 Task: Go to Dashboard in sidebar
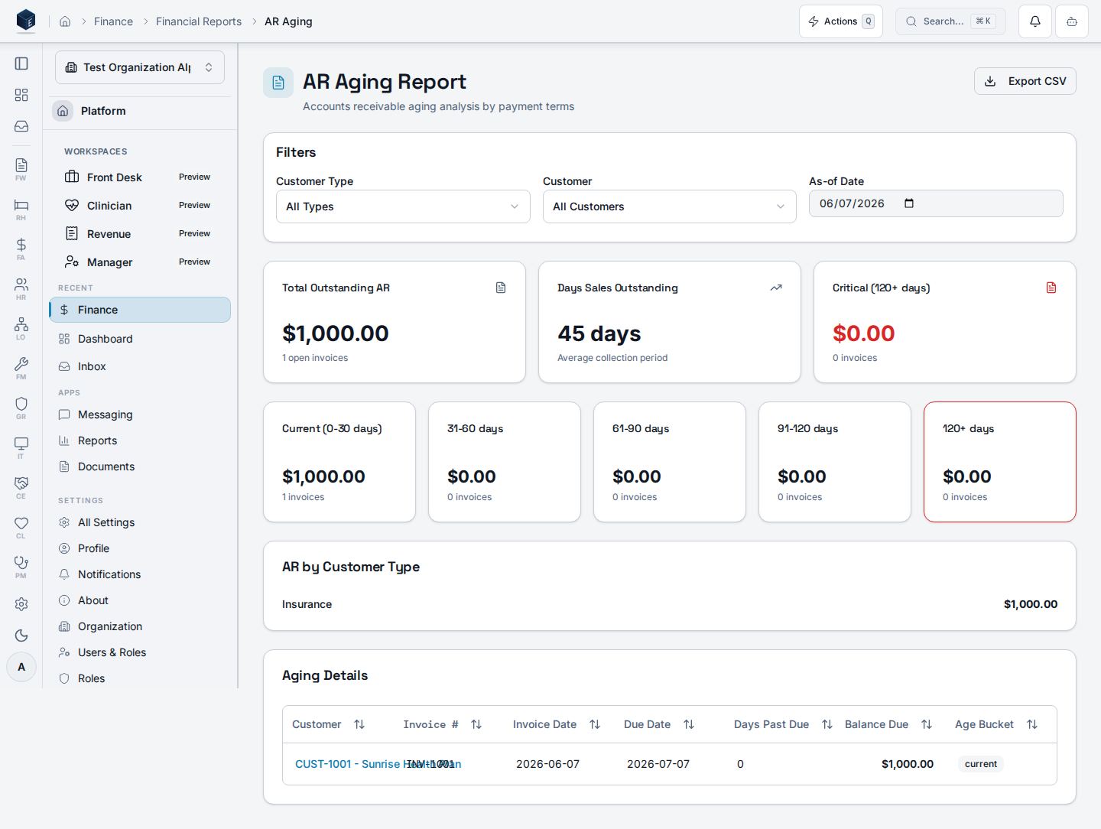pyautogui.click(x=140, y=339)
